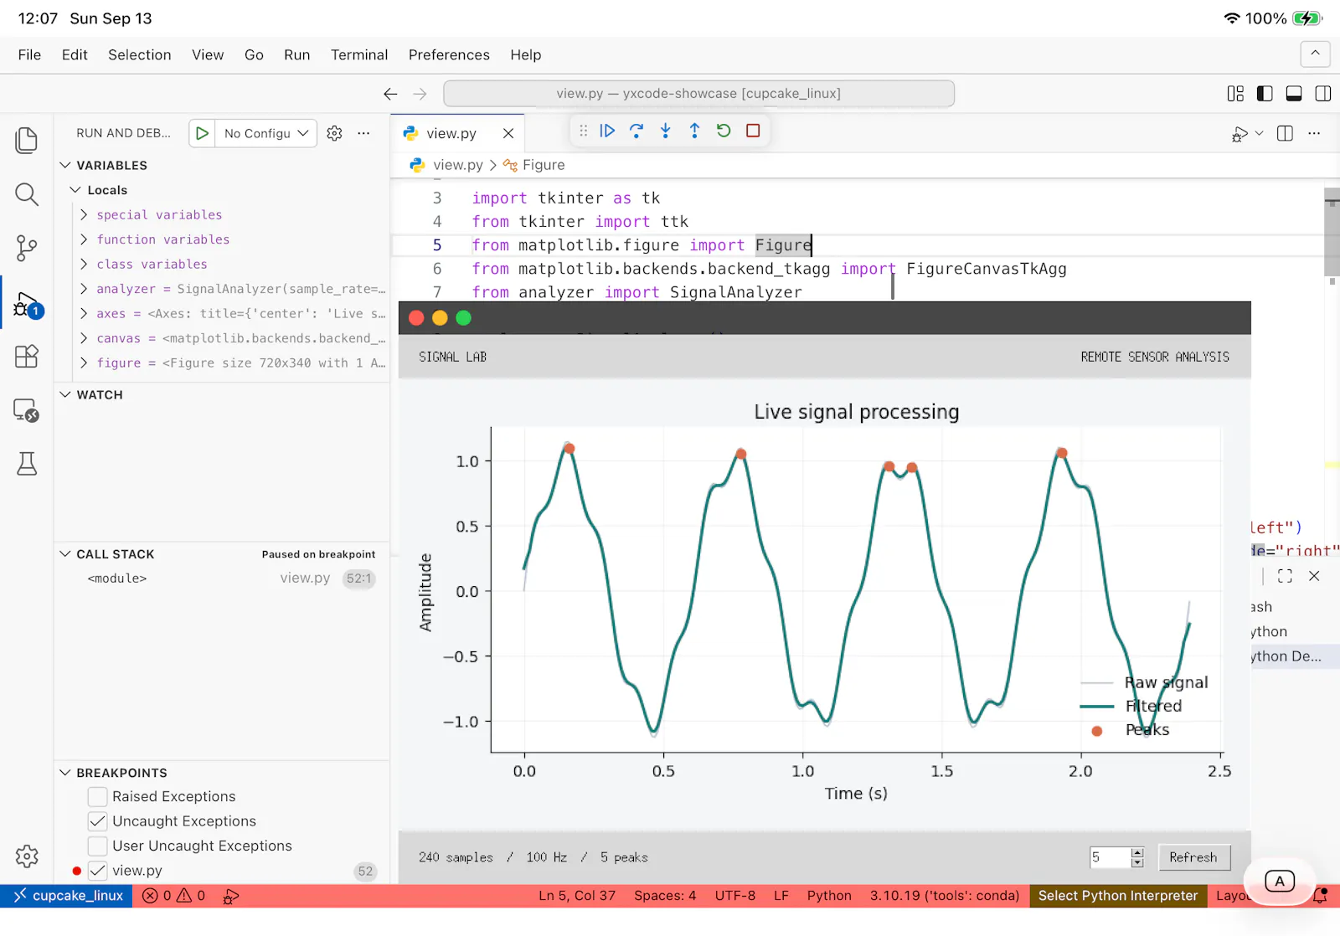Screen dimensions: 1340x936
Task: Restart the debug session
Action: point(724,131)
